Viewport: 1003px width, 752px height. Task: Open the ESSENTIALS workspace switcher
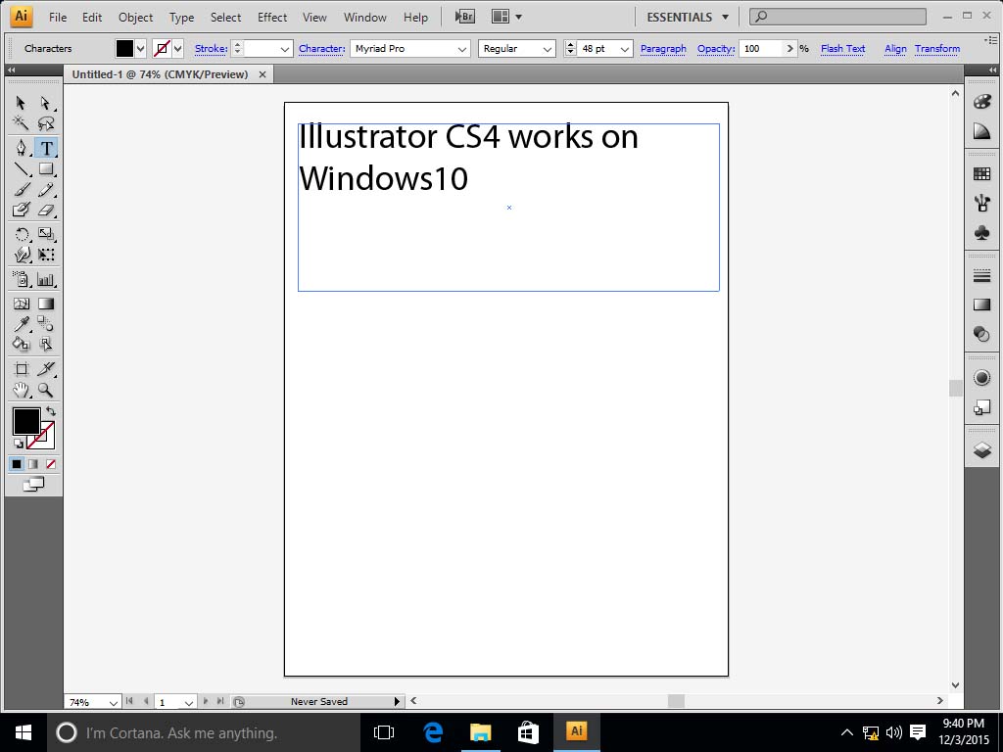688,18
